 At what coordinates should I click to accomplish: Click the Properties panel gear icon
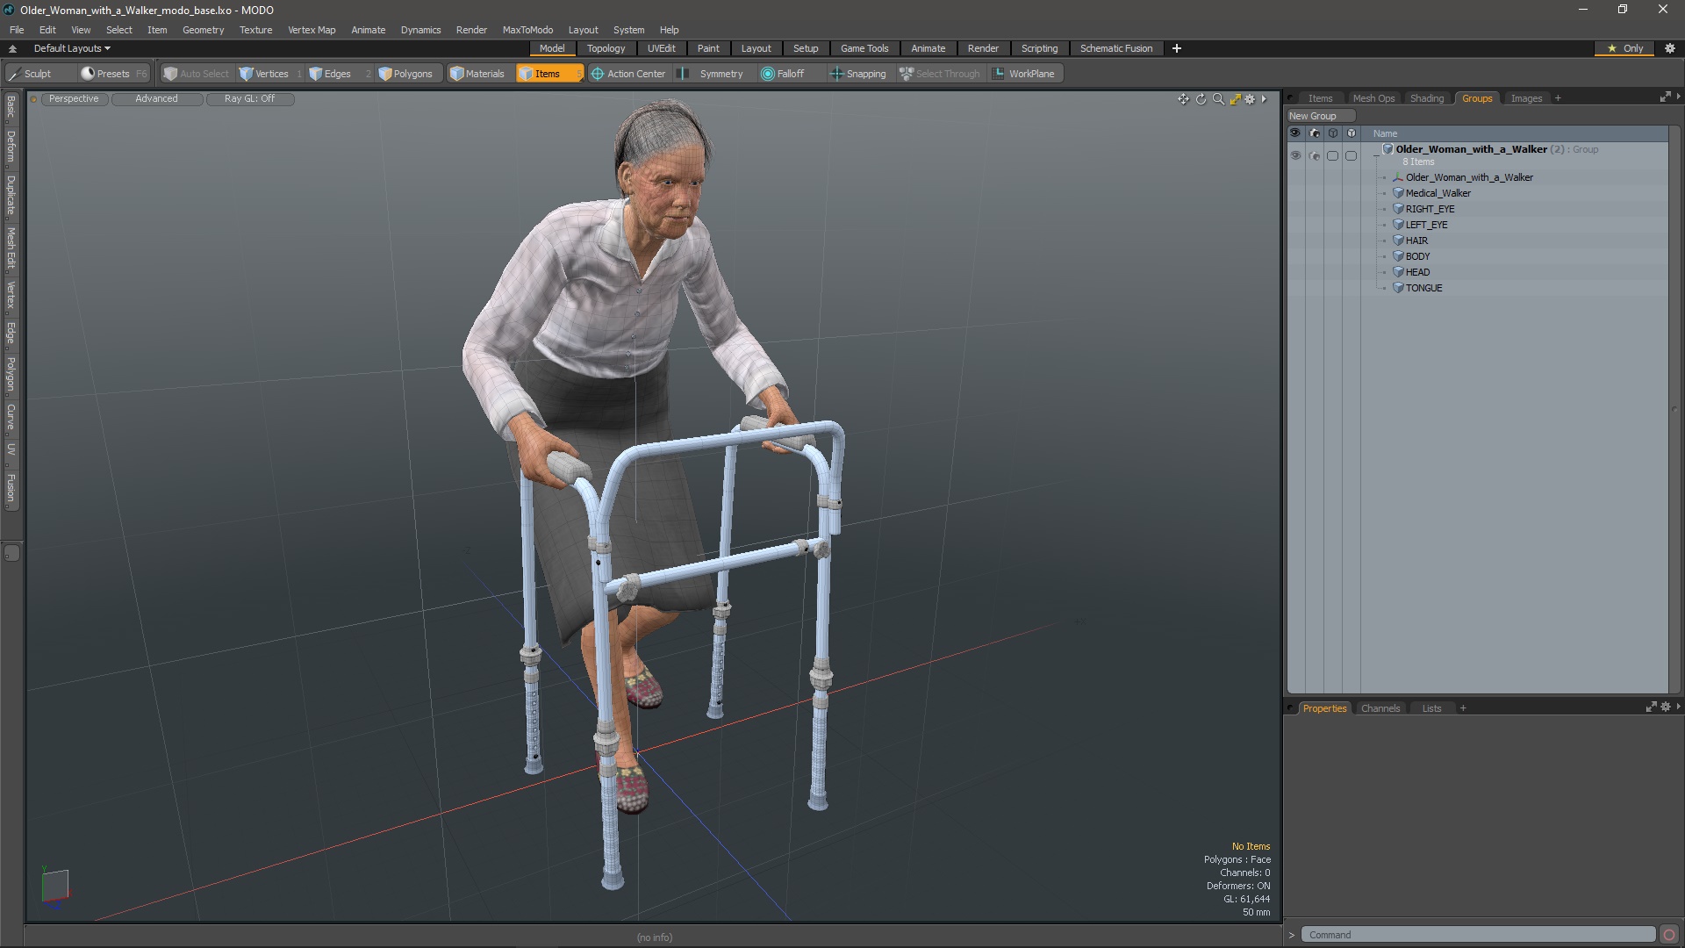[x=1666, y=707]
